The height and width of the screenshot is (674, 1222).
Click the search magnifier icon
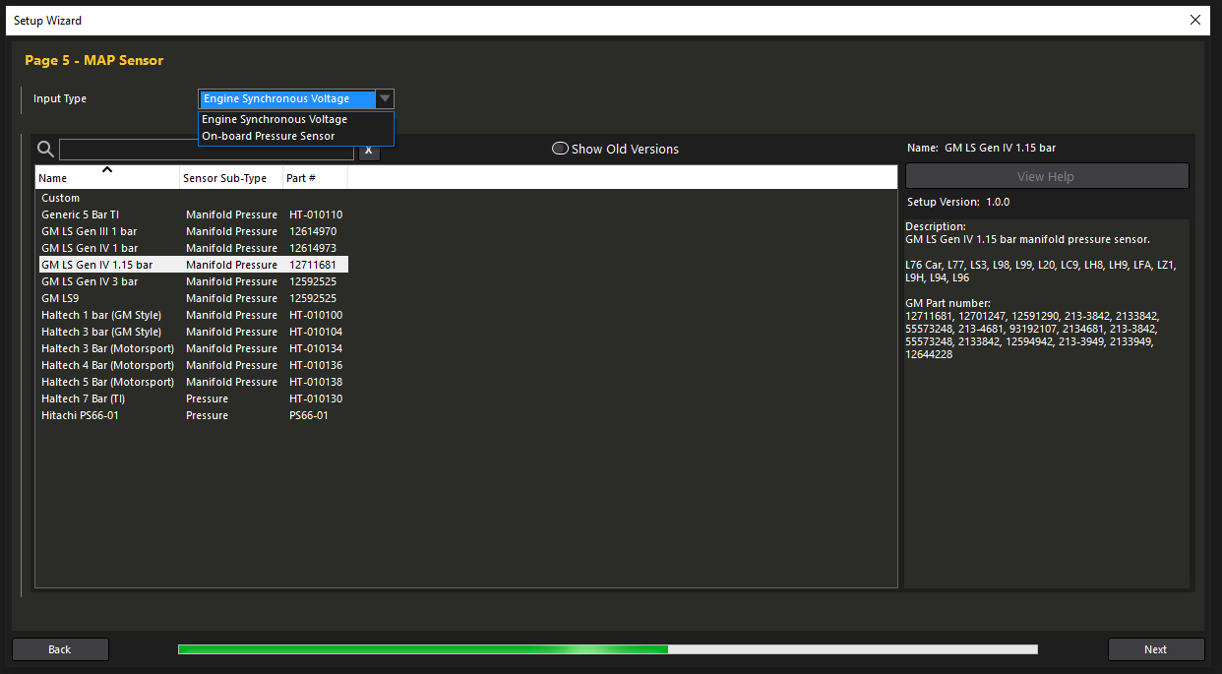pos(45,150)
